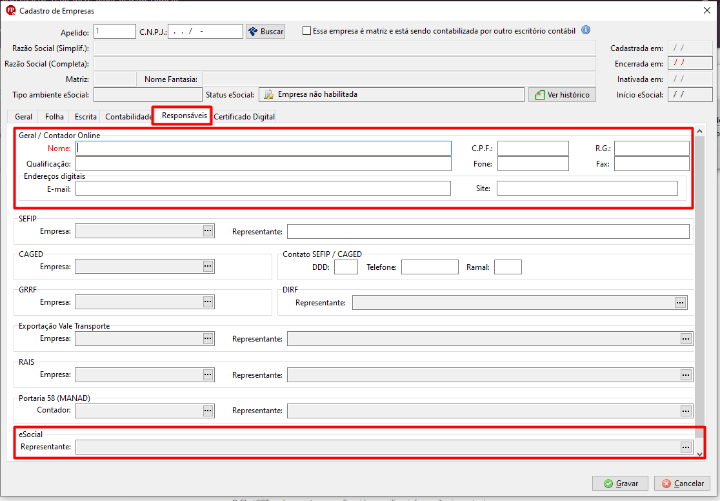Switch to the Folha tab
Image resolution: width=720 pixels, height=501 pixels.
[x=54, y=117]
